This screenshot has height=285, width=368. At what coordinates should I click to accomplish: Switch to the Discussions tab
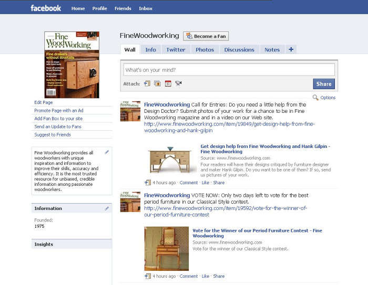[x=239, y=49]
